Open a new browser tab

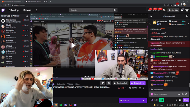pos(50,2)
